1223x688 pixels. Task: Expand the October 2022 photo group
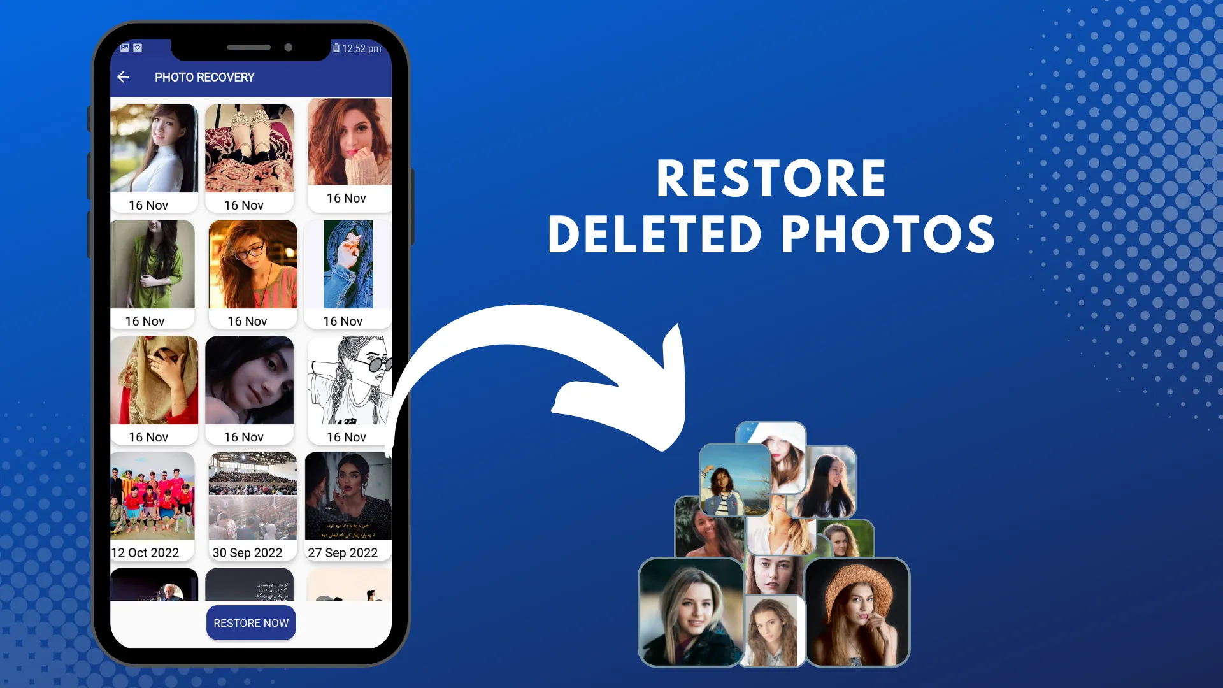(x=154, y=504)
